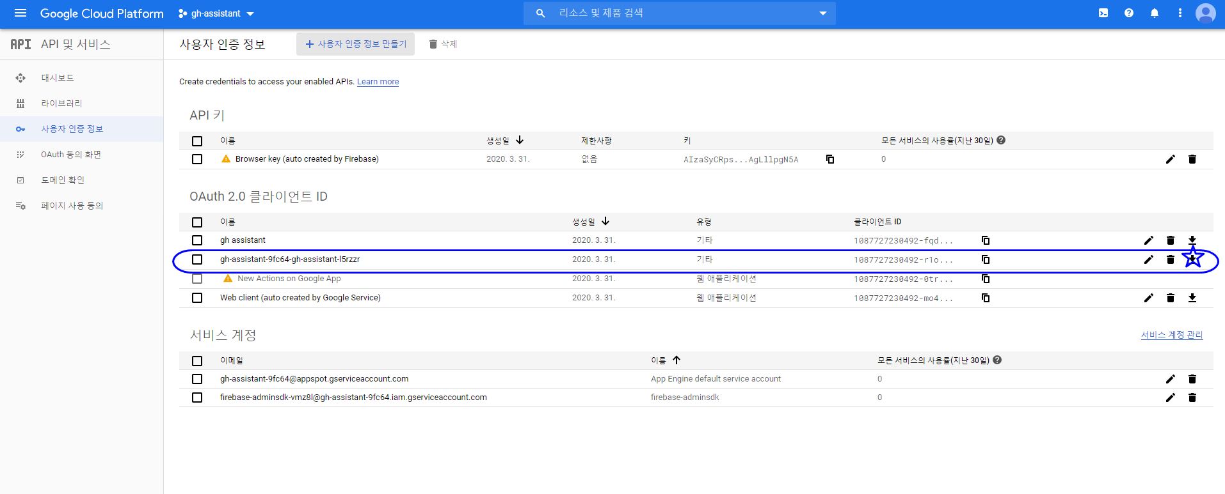Select all API keys checkbox
1225x494 pixels.
click(x=197, y=141)
